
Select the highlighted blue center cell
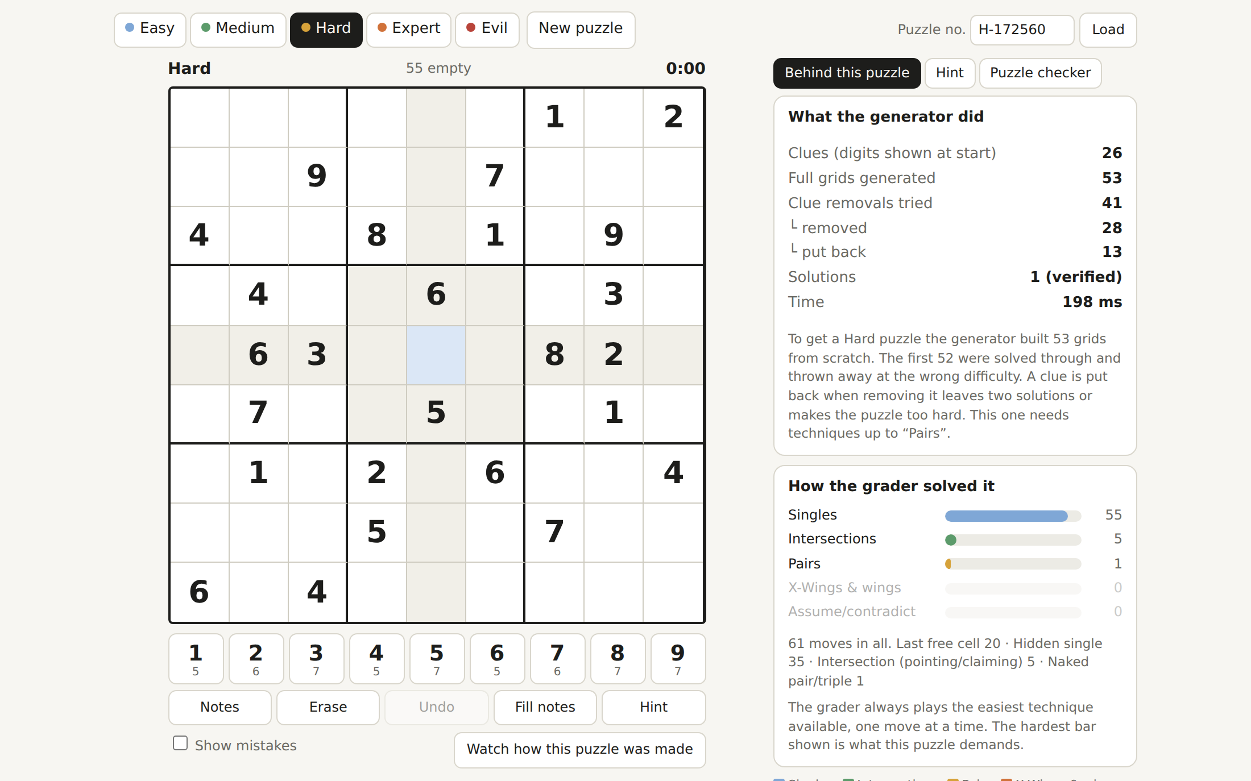[x=436, y=355]
